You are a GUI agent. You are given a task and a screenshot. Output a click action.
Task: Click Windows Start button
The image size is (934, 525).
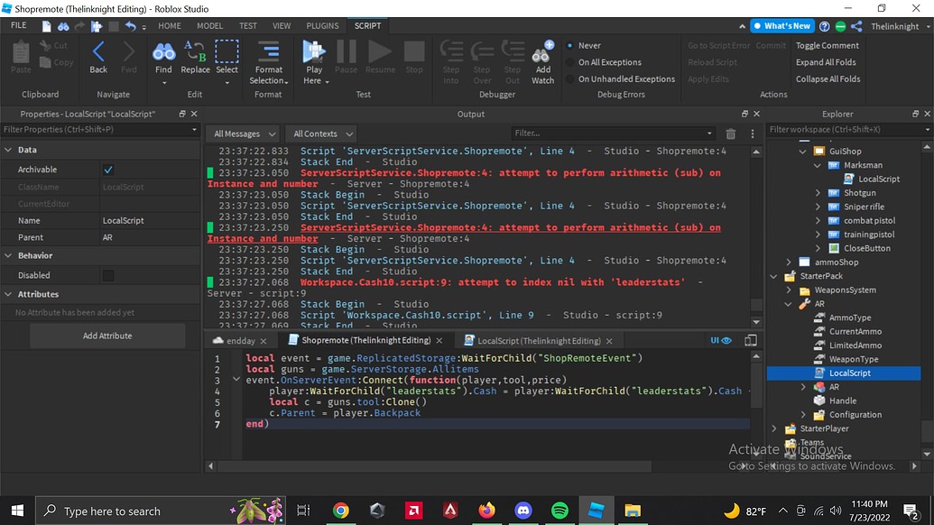click(x=17, y=511)
